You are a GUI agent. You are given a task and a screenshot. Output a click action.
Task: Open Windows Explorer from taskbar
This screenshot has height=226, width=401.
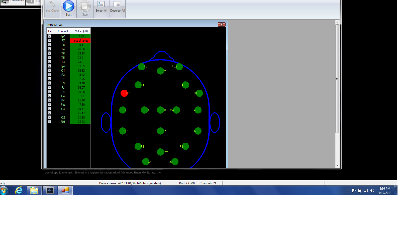click(34, 191)
